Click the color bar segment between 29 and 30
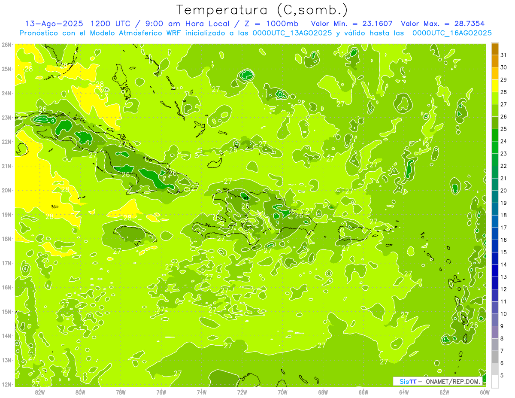This screenshot has width=515, height=398. [495, 74]
